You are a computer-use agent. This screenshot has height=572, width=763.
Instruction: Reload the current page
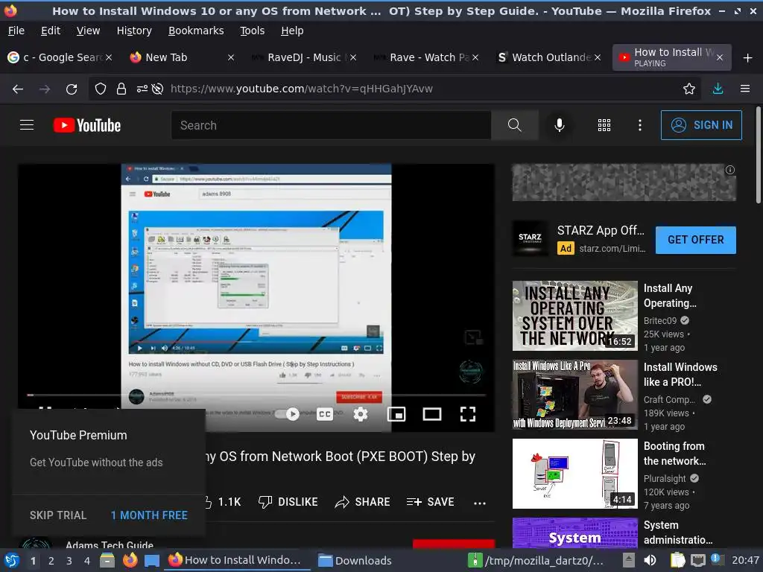pyautogui.click(x=72, y=89)
